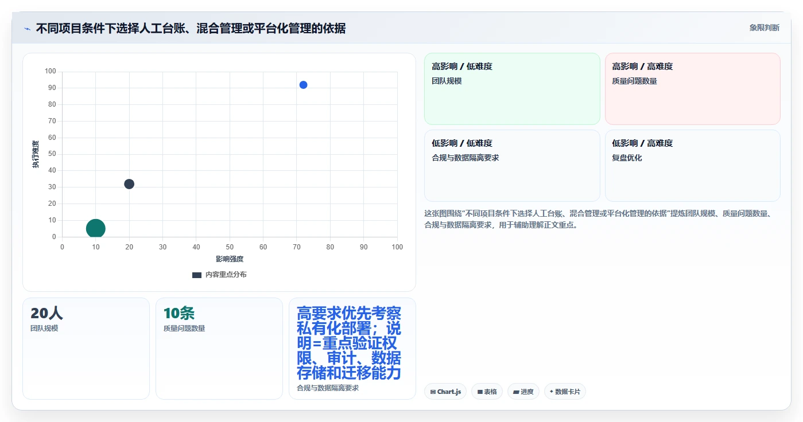
Task: Click the 10条 stat value
Action: pos(179,313)
